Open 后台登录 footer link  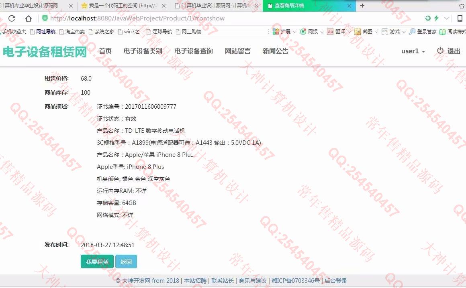pyautogui.click(x=336, y=281)
